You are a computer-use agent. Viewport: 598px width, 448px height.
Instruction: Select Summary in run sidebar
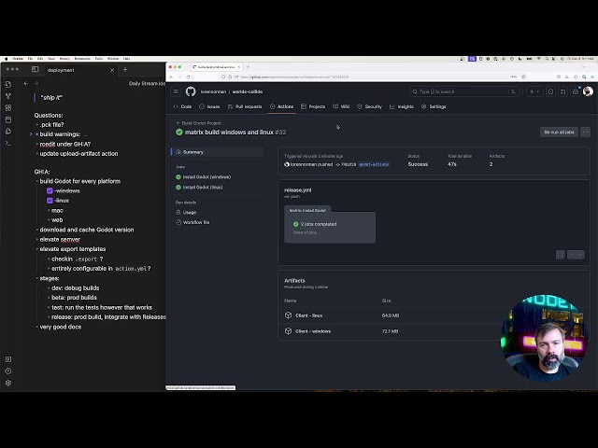pyautogui.click(x=217, y=152)
